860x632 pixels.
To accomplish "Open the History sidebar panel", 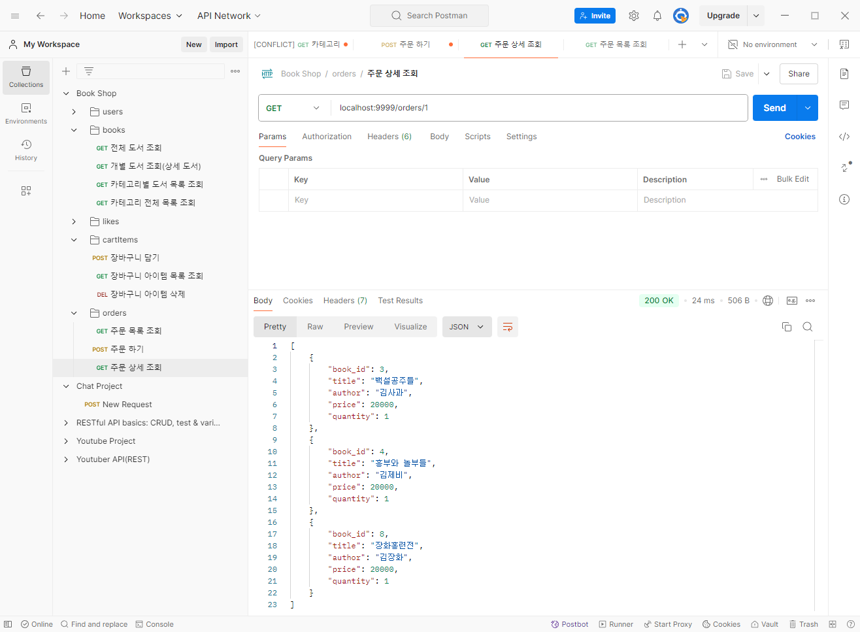I will 26,150.
